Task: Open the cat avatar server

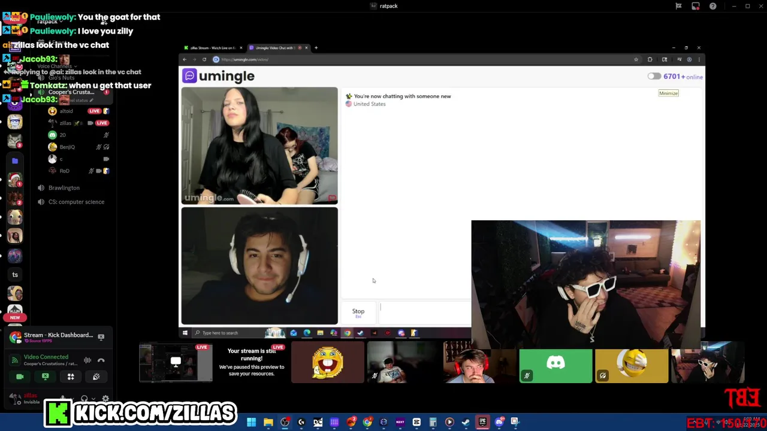Action: pyautogui.click(x=15, y=141)
